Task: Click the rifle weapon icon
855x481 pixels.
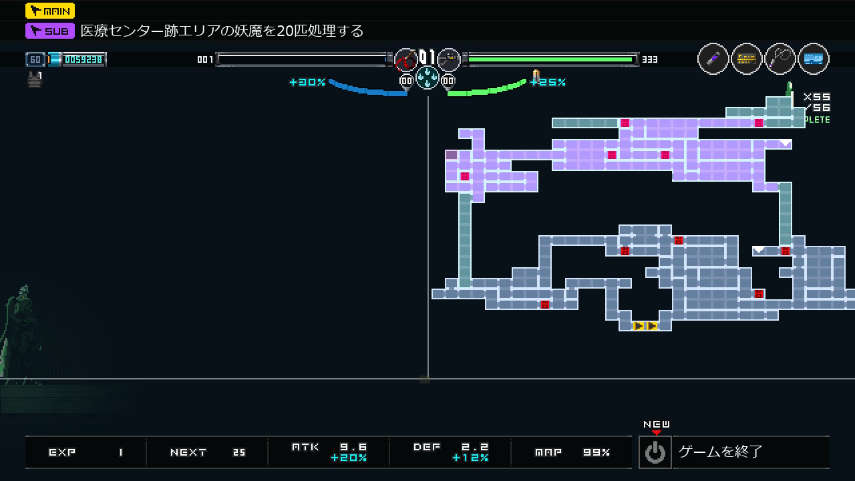Action: coord(449,60)
